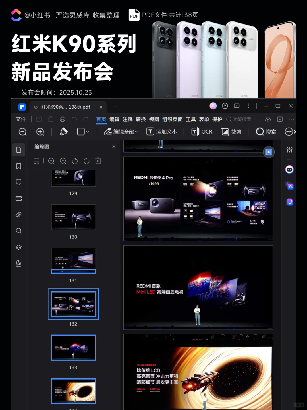The height and width of the screenshot is (410, 307).
Task: Open the OCR tool in the toolbar
Action: click(x=202, y=132)
